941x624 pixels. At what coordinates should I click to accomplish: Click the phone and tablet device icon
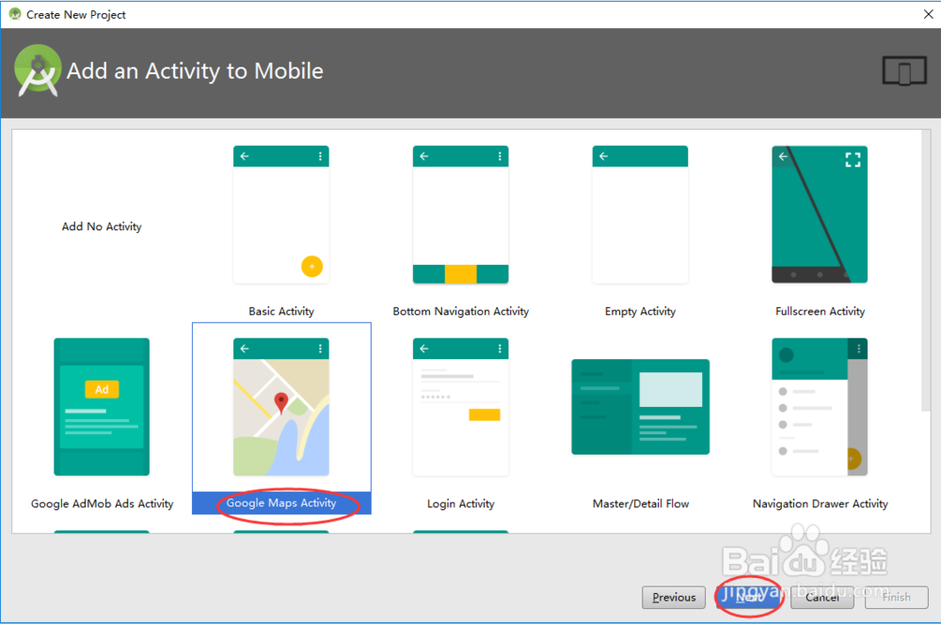(x=904, y=70)
